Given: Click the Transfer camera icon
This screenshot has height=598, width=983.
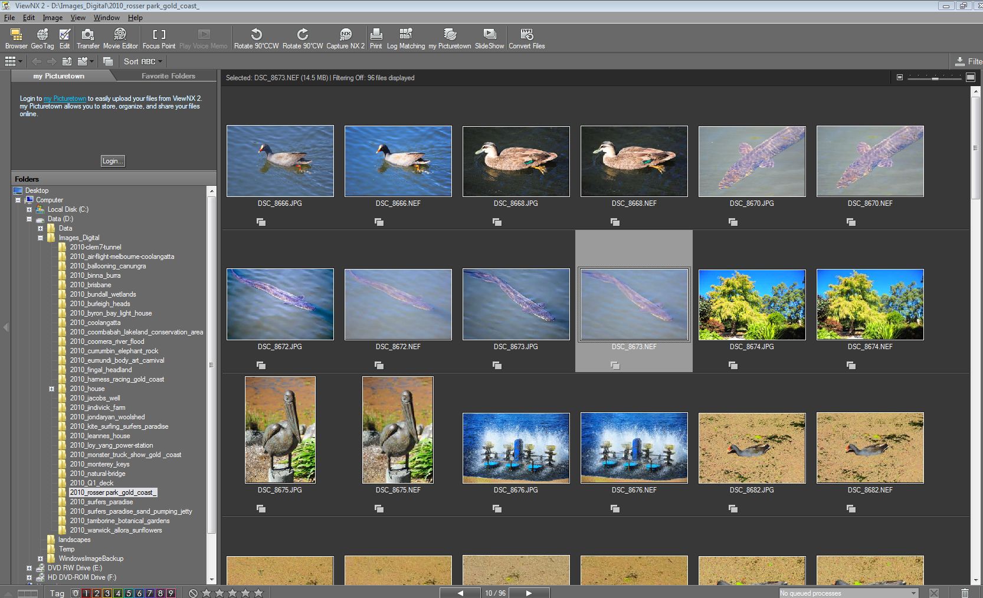Looking at the screenshot, I should coord(88,39).
